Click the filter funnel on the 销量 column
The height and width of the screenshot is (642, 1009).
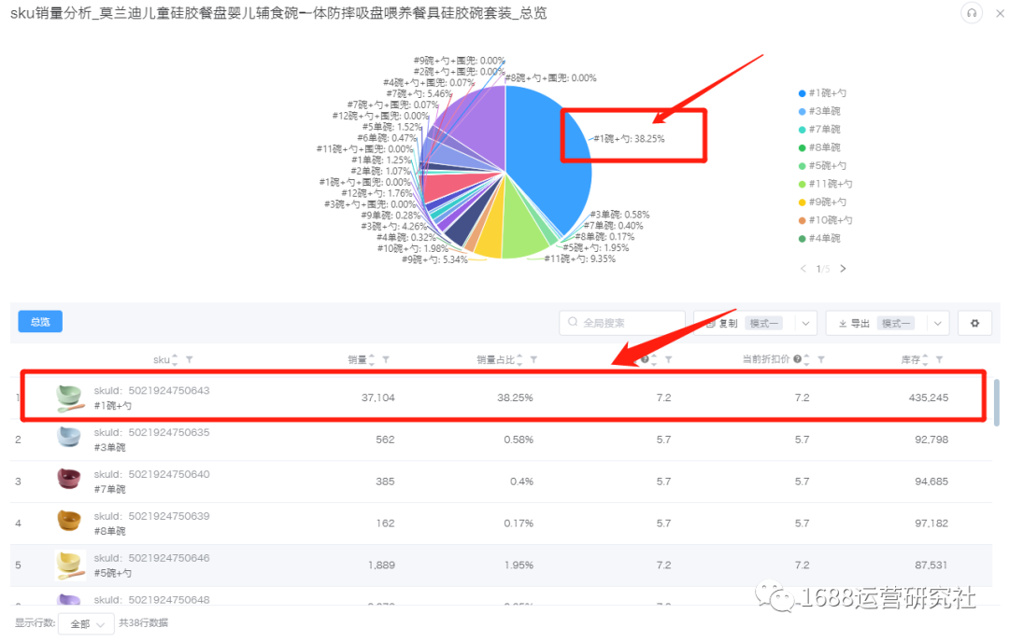coord(385,359)
